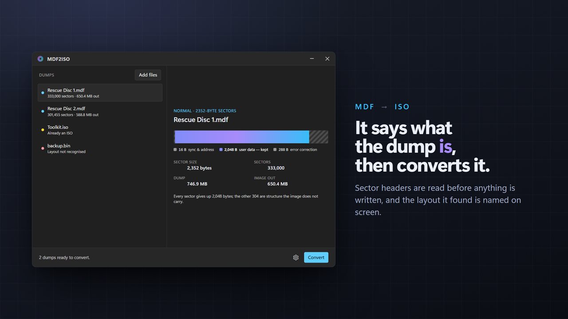Click the purple user data legend swatch
This screenshot has height=319, width=568.
[221, 150]
